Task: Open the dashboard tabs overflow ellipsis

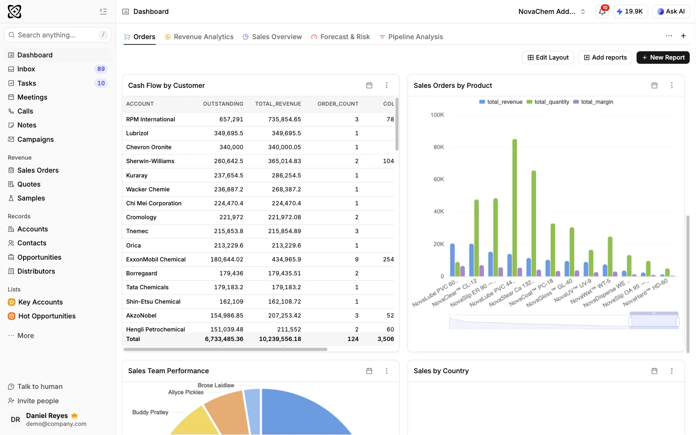Action: pyautogui.click(x=669, y=36)
